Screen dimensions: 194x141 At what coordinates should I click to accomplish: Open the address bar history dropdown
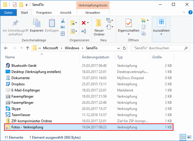119,48
